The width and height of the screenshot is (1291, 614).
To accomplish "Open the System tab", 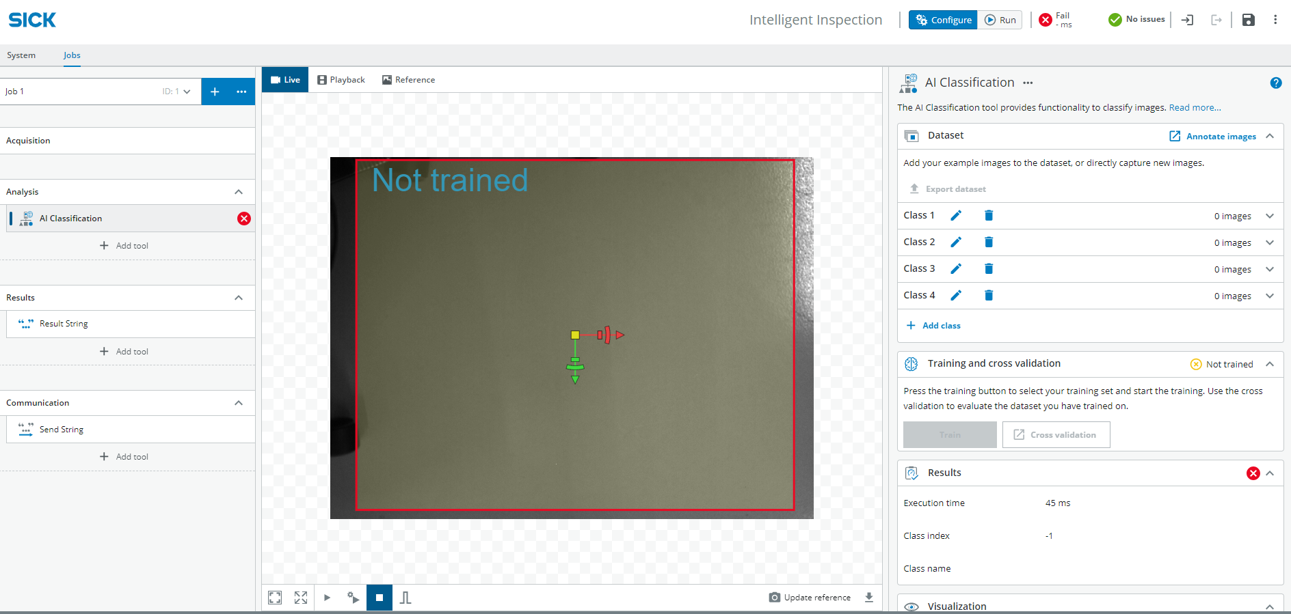I will 21,55.
